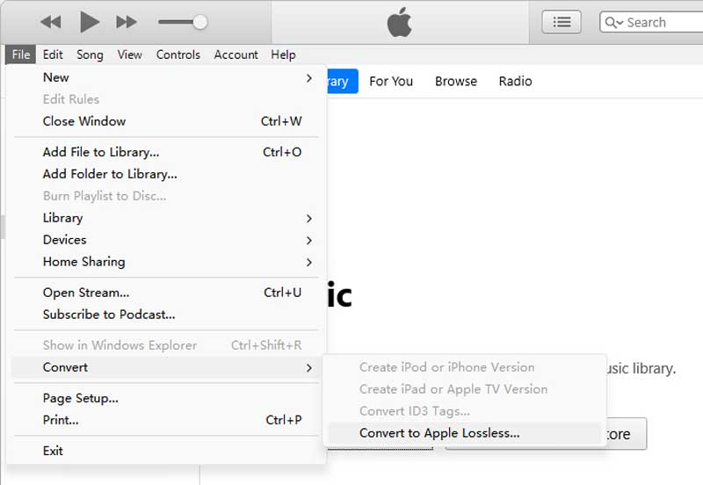
Task: Select Convert to Apple Lossless
Action: pyautogui.click(x=464, y=433)
